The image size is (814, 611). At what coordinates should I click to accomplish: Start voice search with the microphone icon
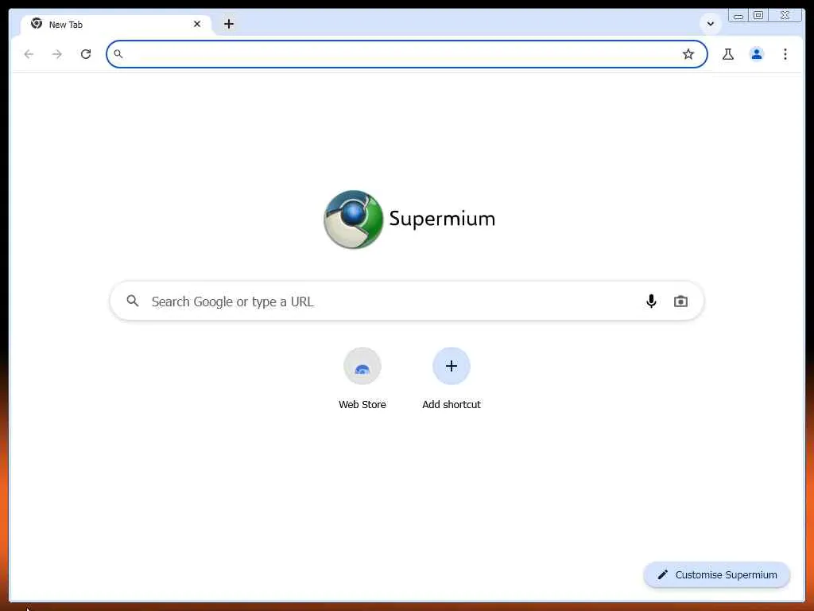[651, 302]
